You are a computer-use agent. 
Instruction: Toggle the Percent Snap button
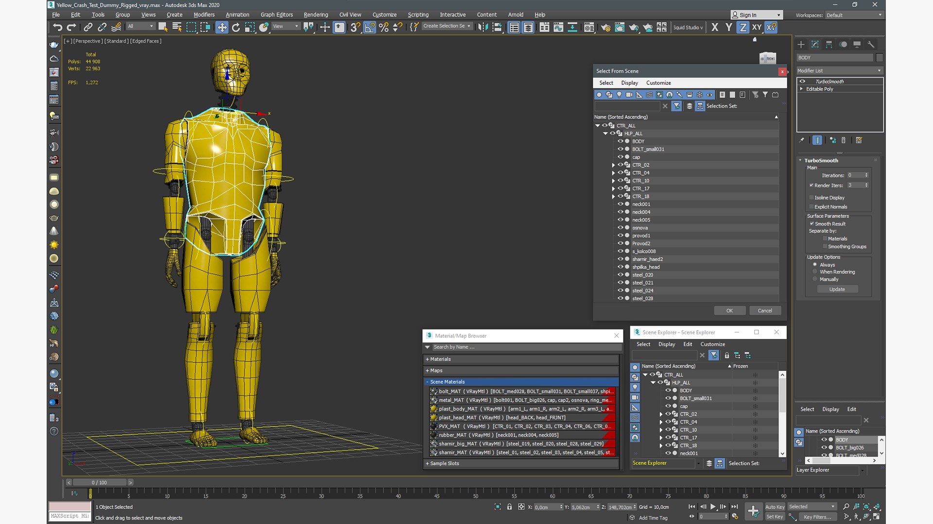point(384,27)
